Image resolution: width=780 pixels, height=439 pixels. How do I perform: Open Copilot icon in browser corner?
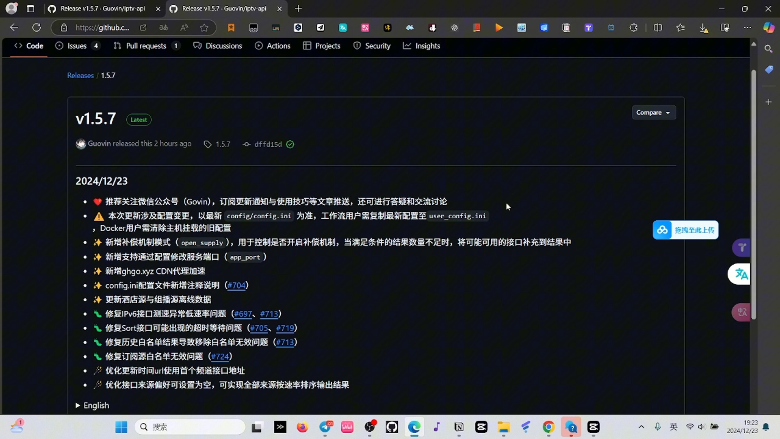(x=769, y=28)
